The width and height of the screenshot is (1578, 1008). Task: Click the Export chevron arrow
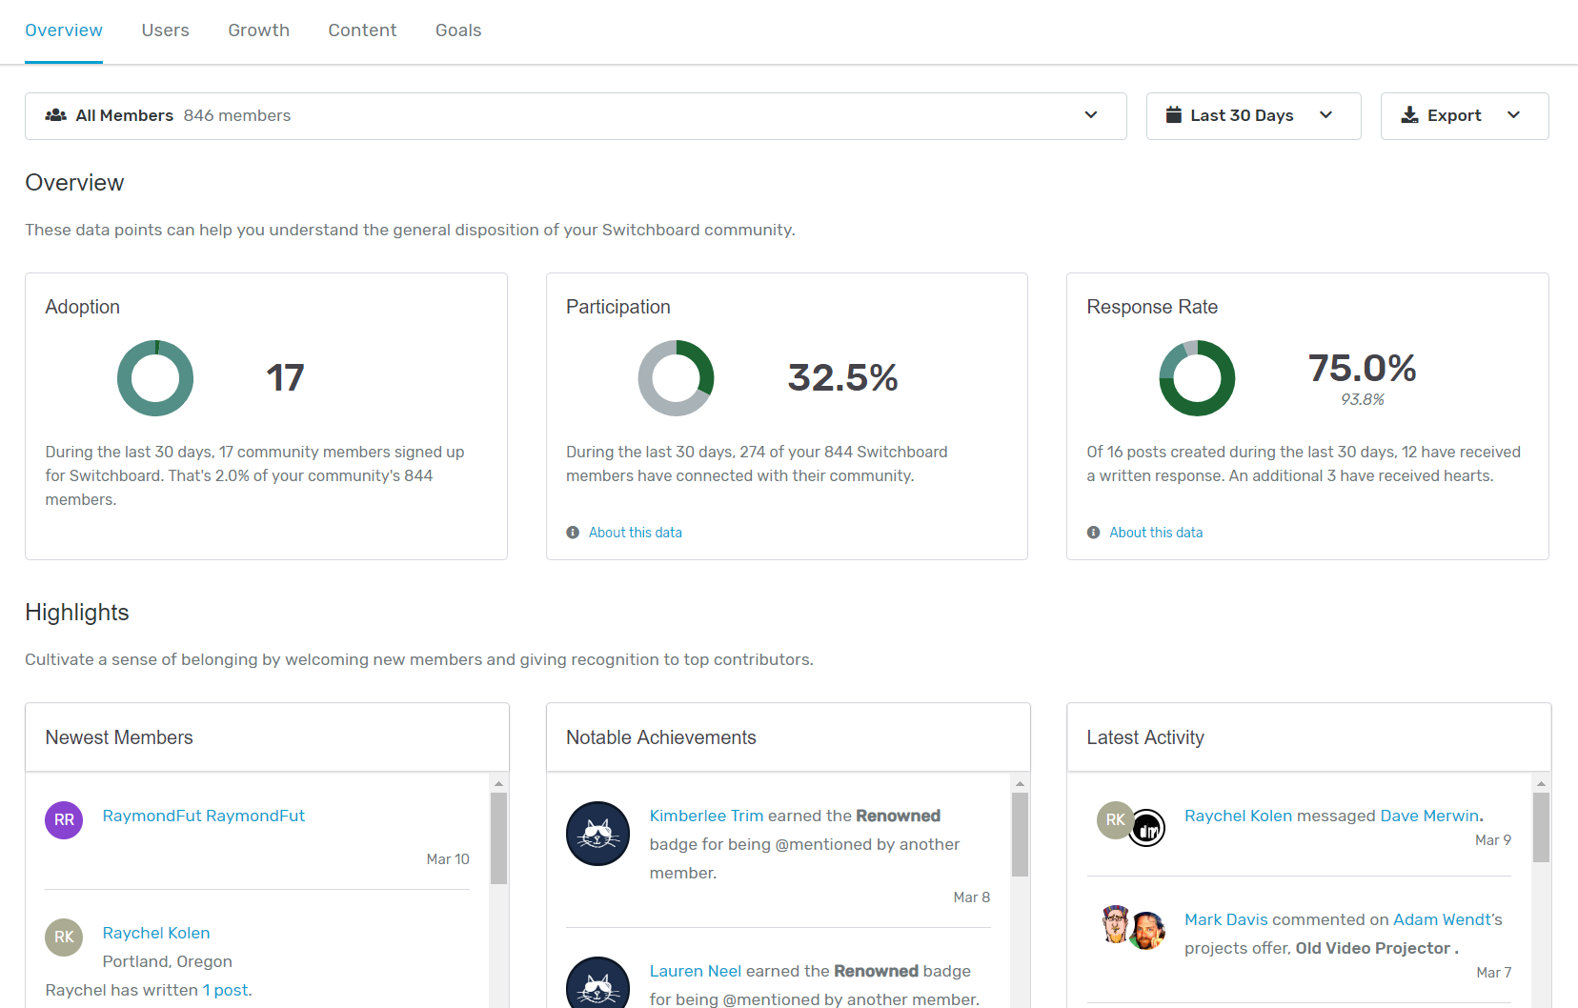click(1513, 115)
